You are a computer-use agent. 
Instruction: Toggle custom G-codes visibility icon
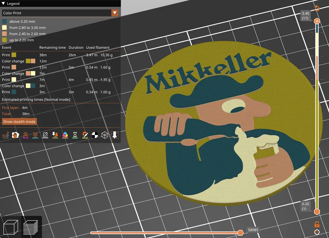pos(85,135)
